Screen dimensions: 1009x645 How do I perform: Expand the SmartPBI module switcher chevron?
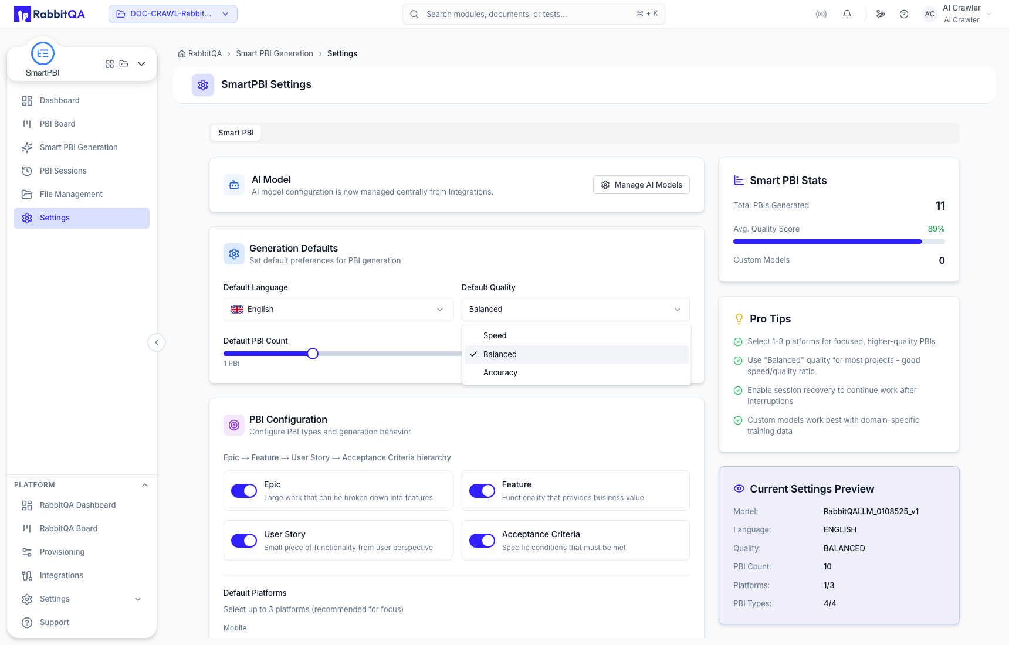[141, 64]
